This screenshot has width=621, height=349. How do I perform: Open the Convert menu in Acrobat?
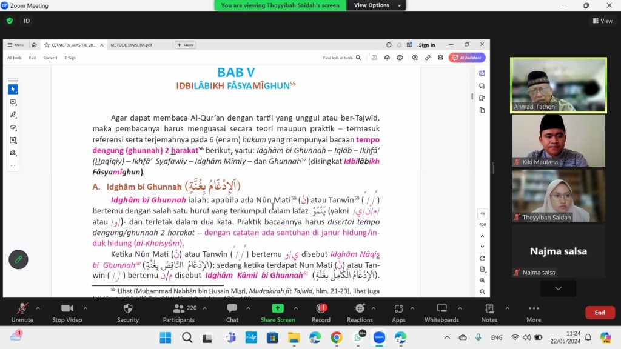(x=50, y=58)
